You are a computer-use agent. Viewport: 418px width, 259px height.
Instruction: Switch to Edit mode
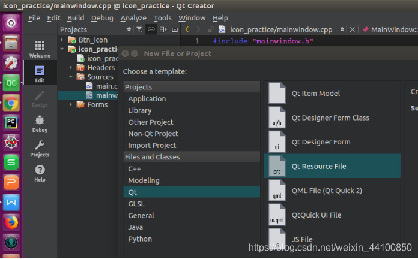(40, 74)
